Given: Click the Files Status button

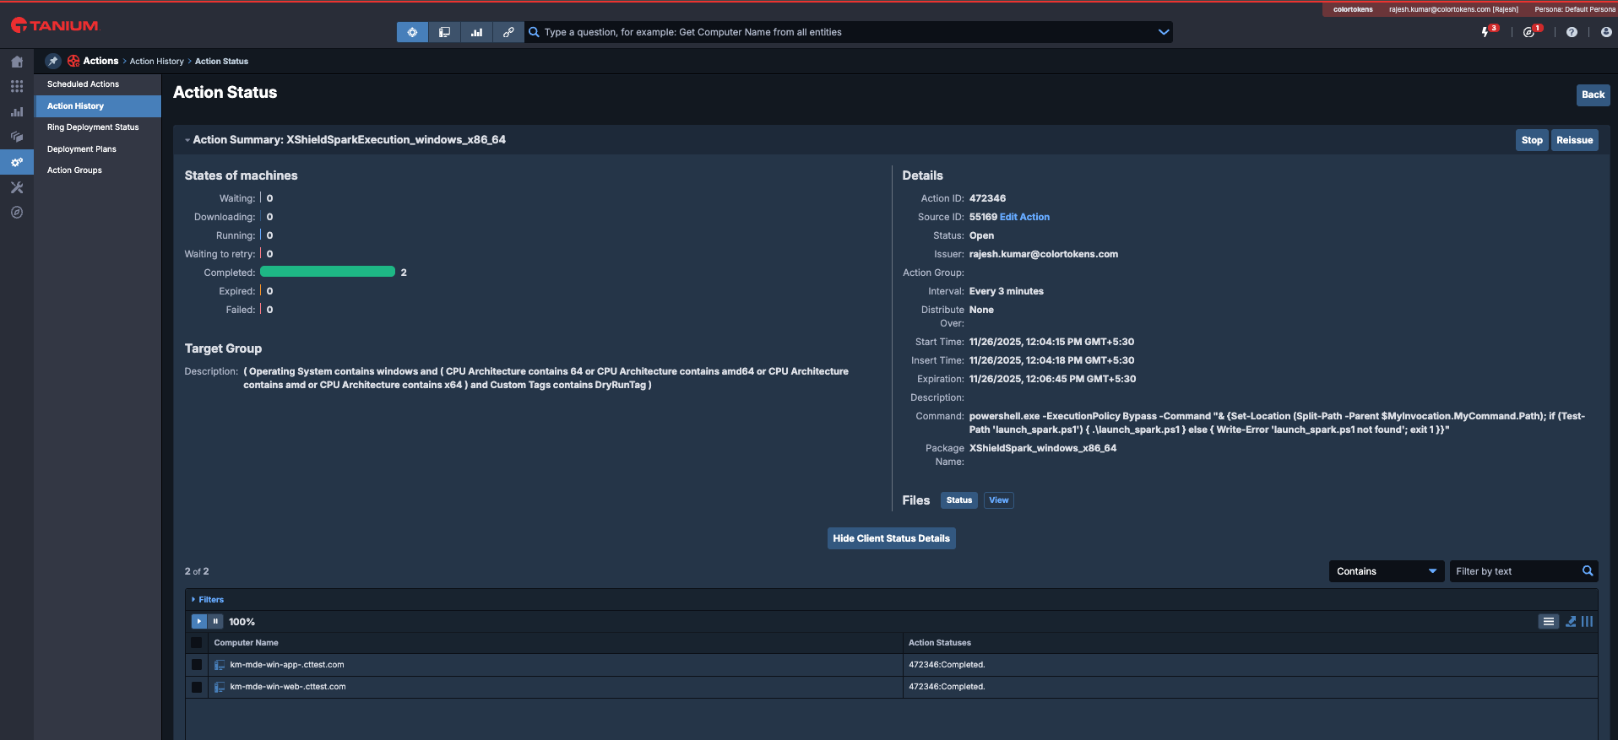Looking at the screenshot, I should [x=959, y=500].
